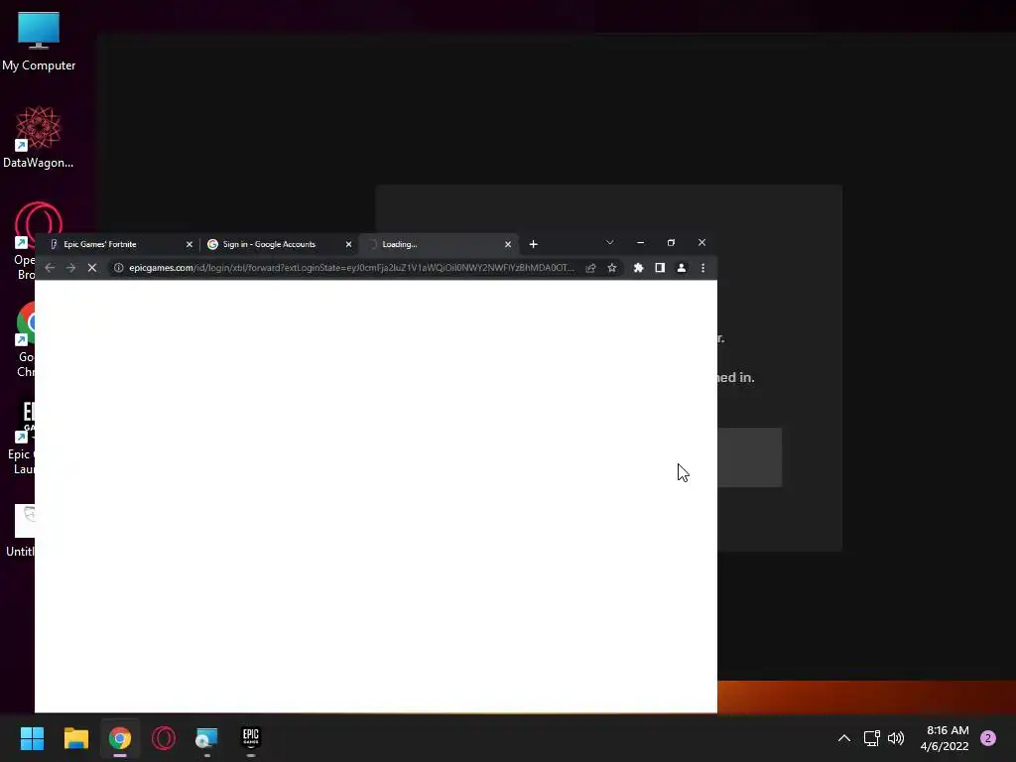The width and height of the screenshot is (1016, 762).
Task: Open File Explorer from taskbar
Action: [x=75, y=738]
